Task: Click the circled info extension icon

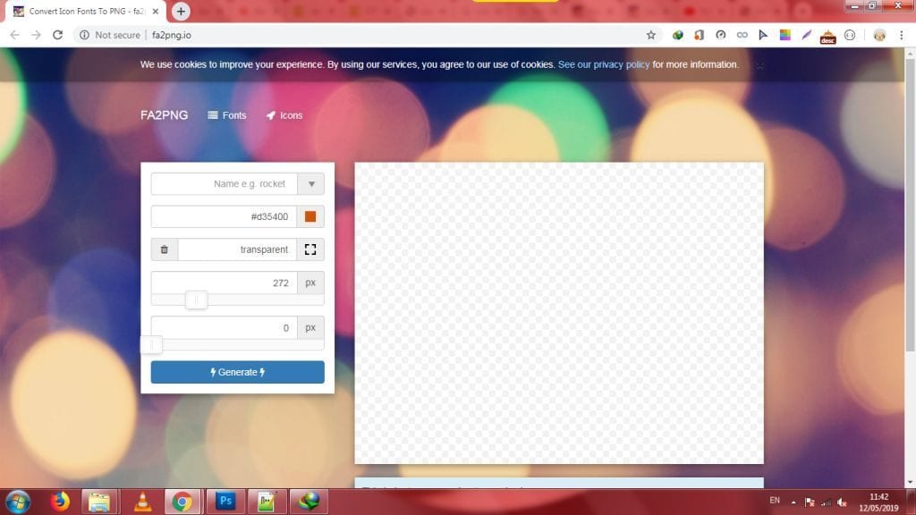Action: tap(850, 35)
